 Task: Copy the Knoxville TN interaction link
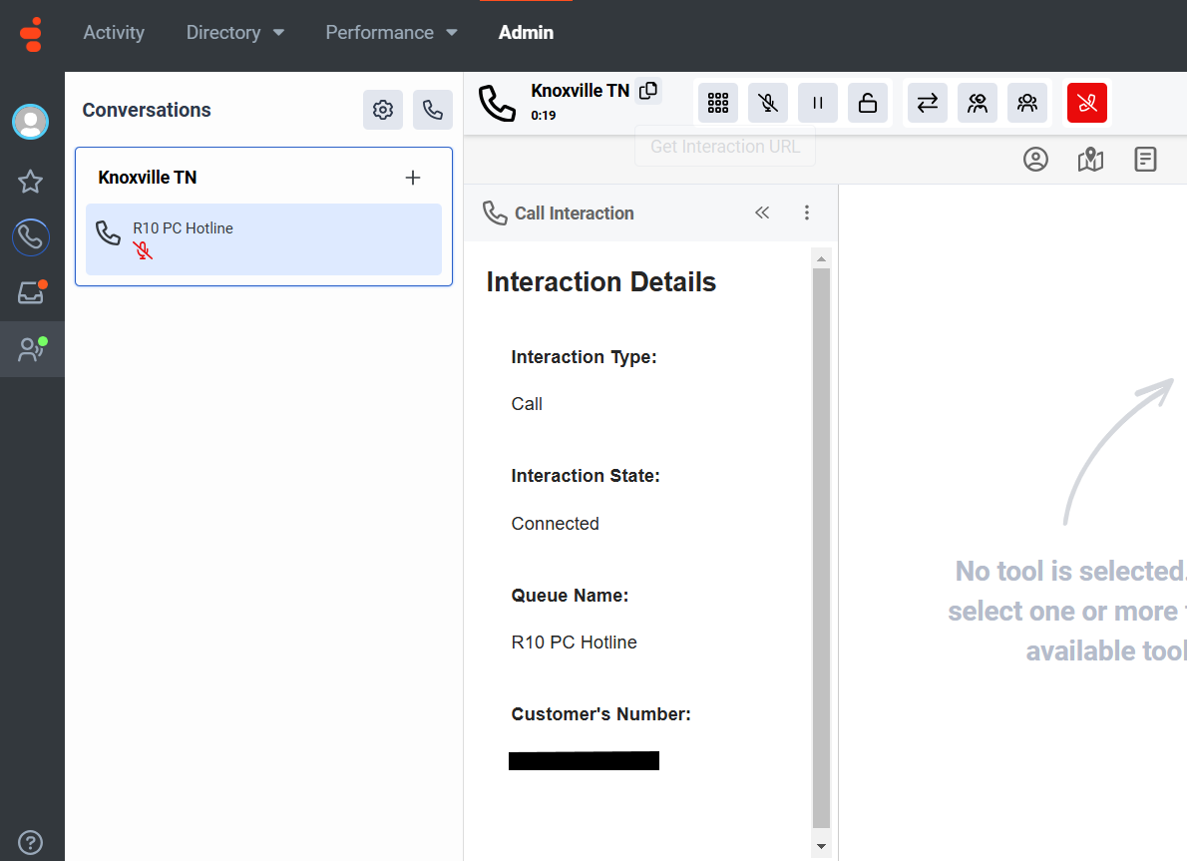point(648,90)
